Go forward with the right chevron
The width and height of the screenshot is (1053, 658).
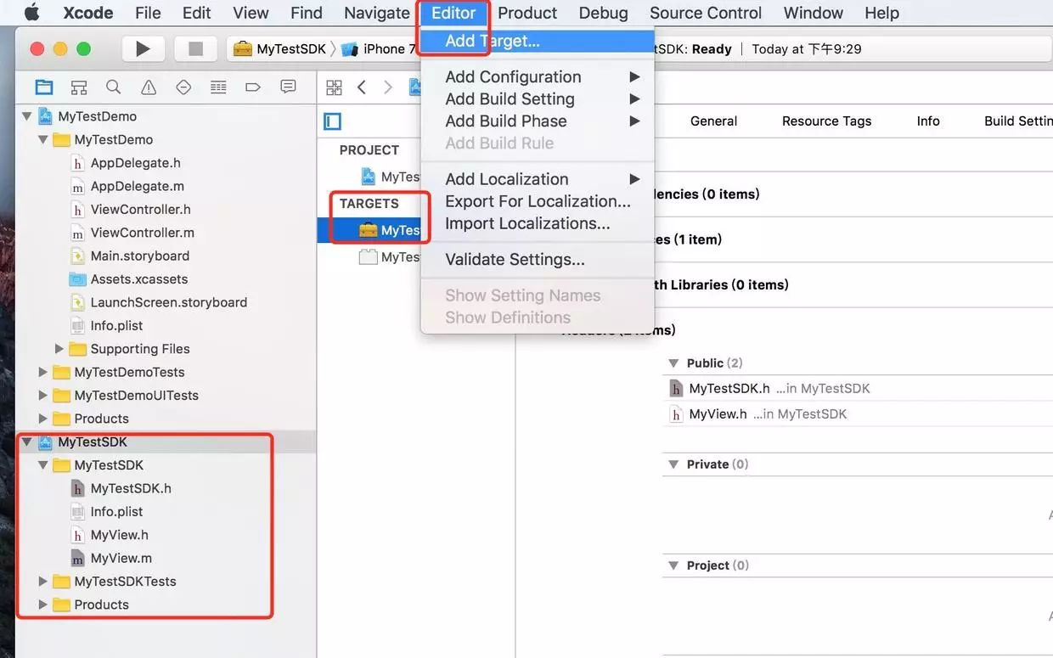pyautogui.click(x=388, y=87)
